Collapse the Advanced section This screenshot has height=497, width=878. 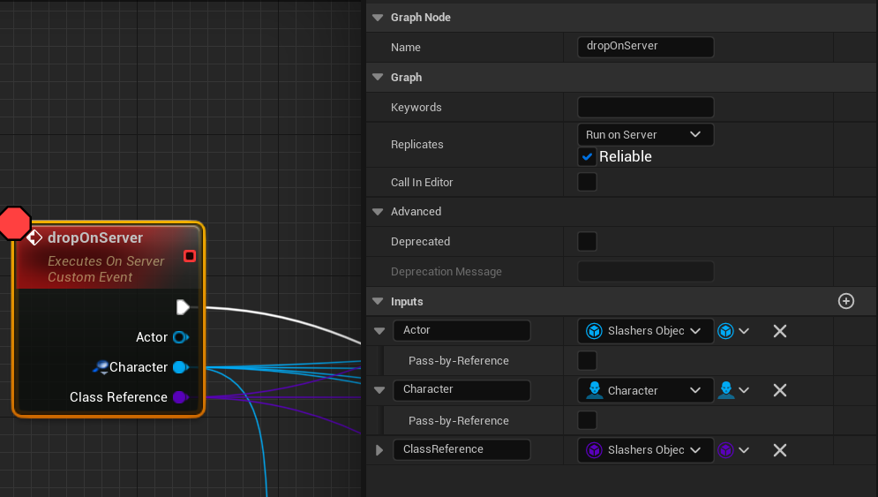click(378, 212)
